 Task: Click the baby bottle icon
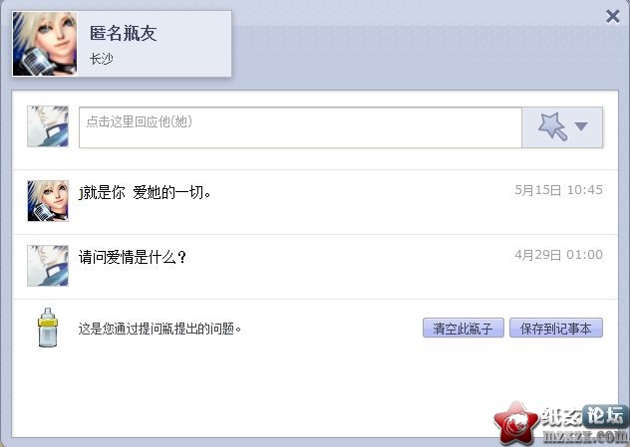click(48, 328)
